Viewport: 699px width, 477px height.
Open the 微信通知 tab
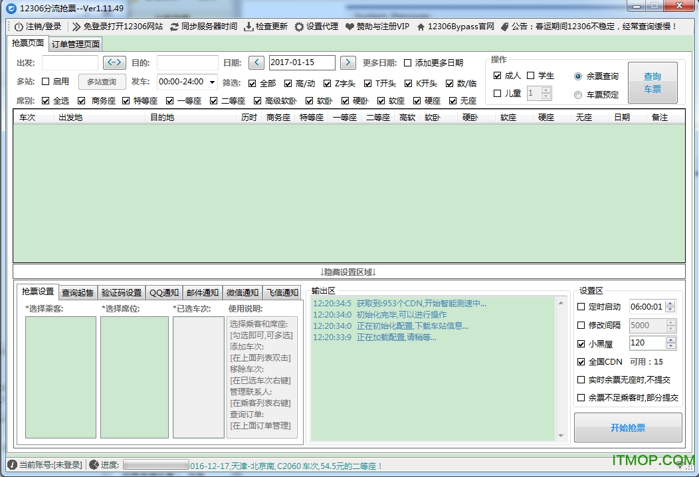pos(242,292)
